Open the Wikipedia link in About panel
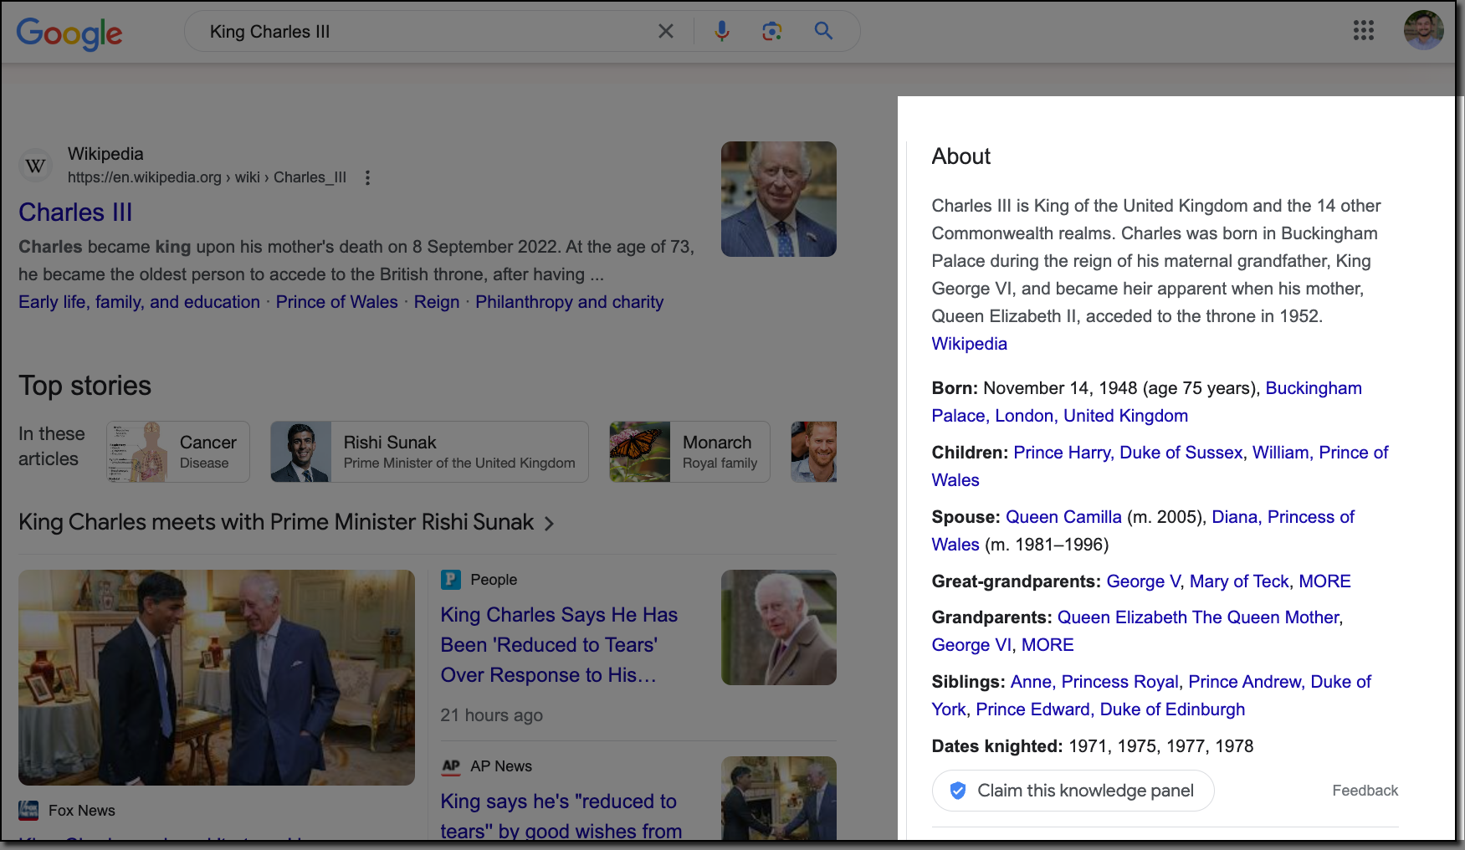The height and width of the screenshot is (850, 1465). (x=970, y=344)
